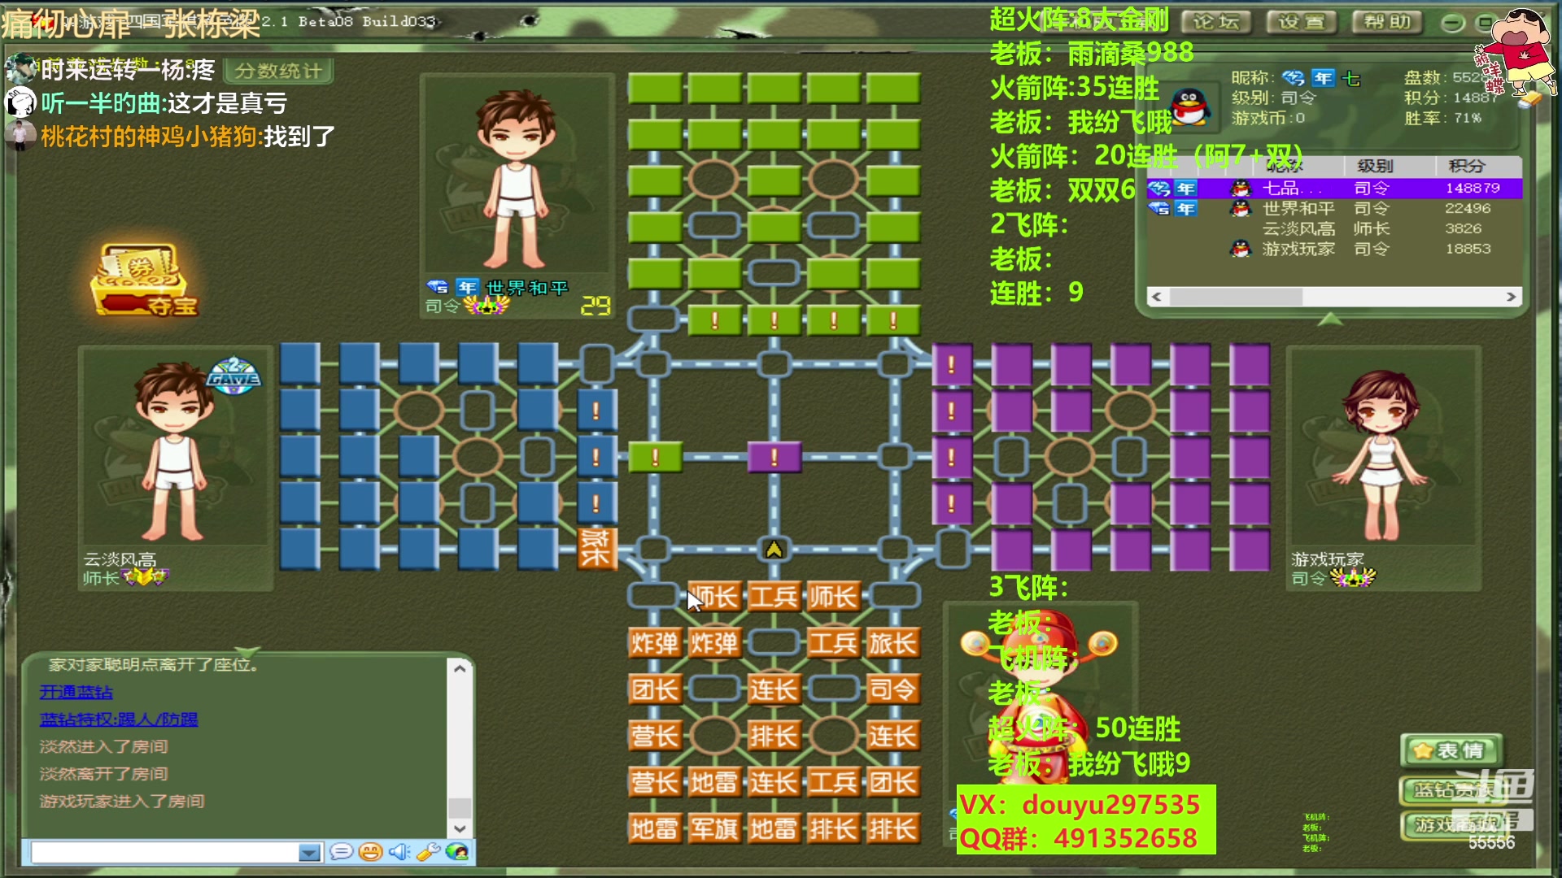The width and height of the screenshot is (1562, 878).
Task: Select the 营长 piece left of 地雷
Action: coord(655,782)
